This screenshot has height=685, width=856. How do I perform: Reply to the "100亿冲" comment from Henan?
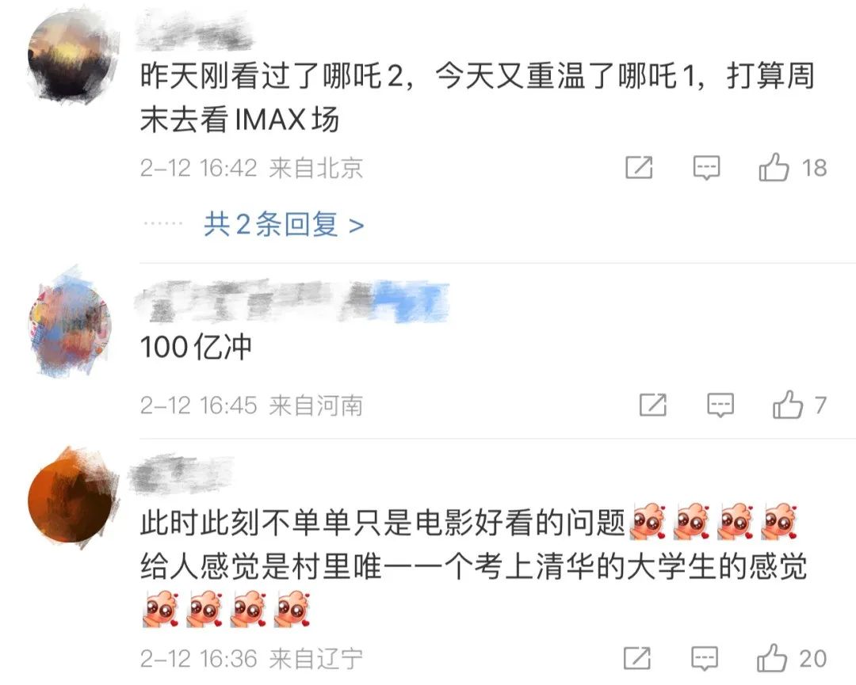click(720, 405)
